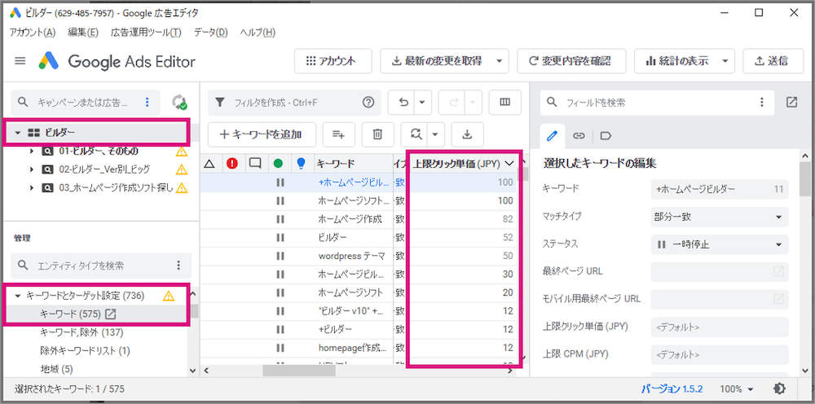Image resolution: width=815 pixels, height=404 pixels.
Task: Toggle the dark mode brightness icon
Action: [x=780, y=389]
